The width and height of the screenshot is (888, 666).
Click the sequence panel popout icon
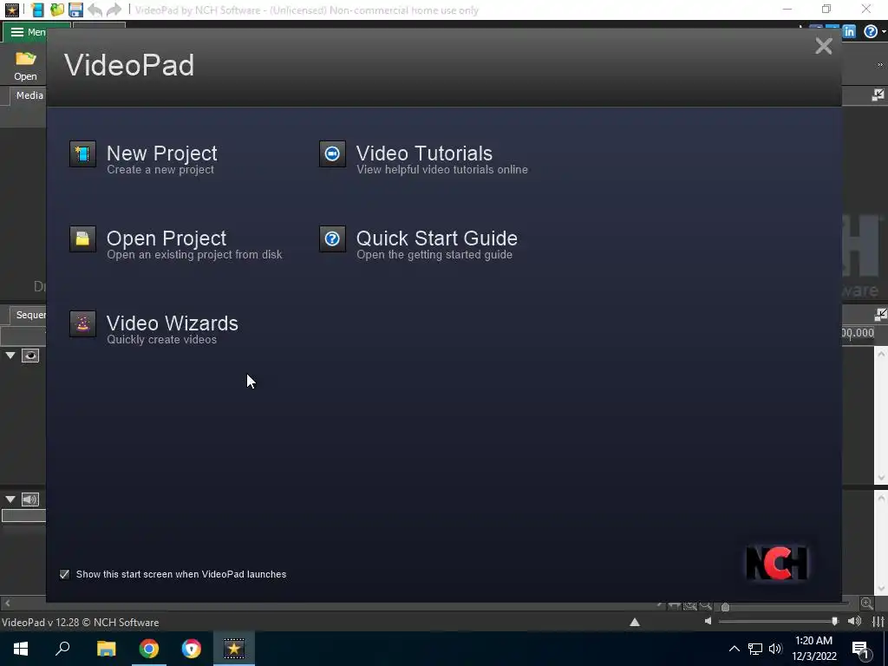(880, 315)
